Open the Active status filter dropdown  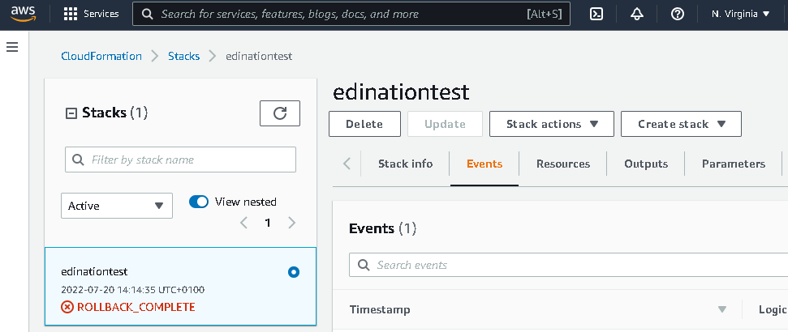(117, 206)
